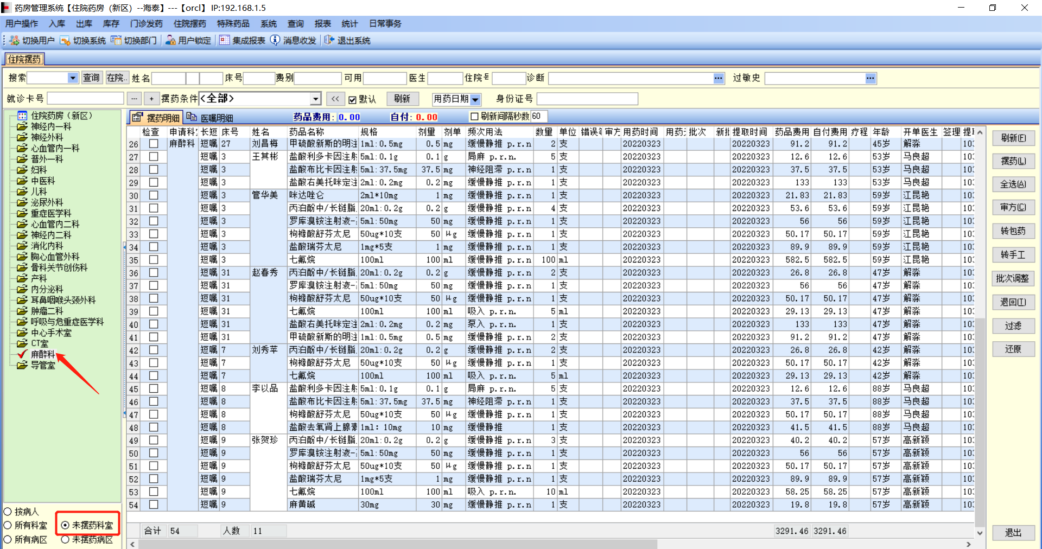Check the row 54 麻黄碱 checkbox
The image size is (1042, 549).
(154, 505)
